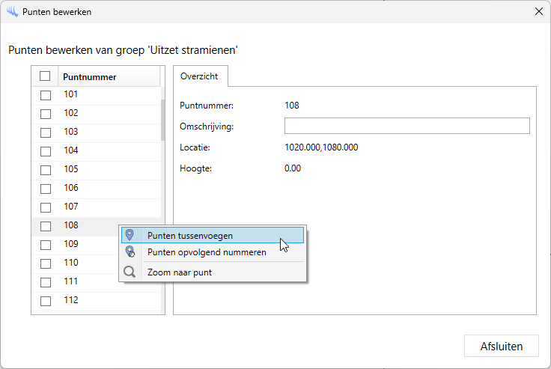Enable checkbox for point 105
The image size is (551, 369).
point(46,170)
